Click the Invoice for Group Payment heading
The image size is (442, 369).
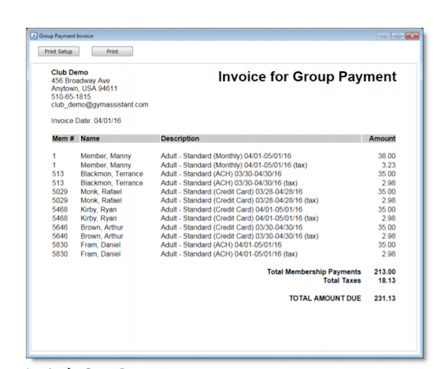308,77
